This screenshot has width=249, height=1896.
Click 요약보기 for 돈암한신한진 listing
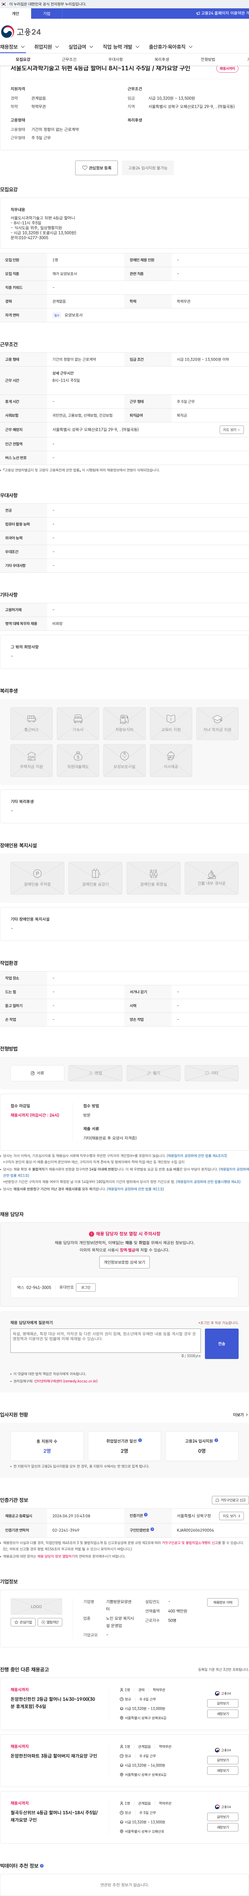[x=223, y=1703]
